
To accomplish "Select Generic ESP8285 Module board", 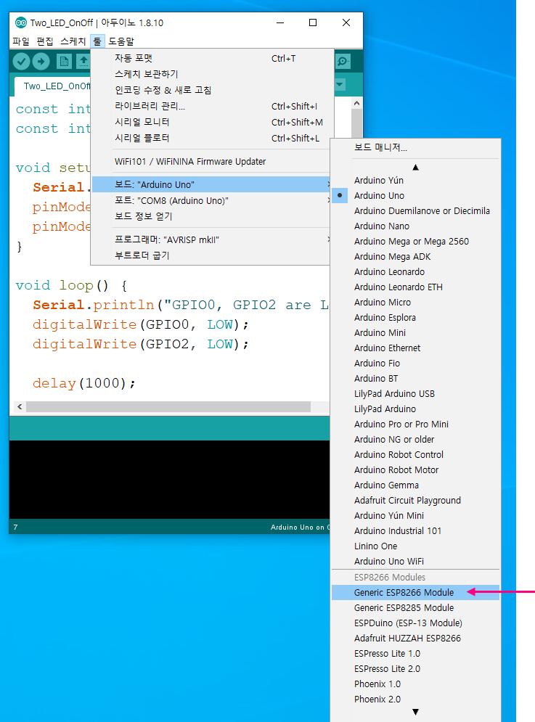I will 415,607.
